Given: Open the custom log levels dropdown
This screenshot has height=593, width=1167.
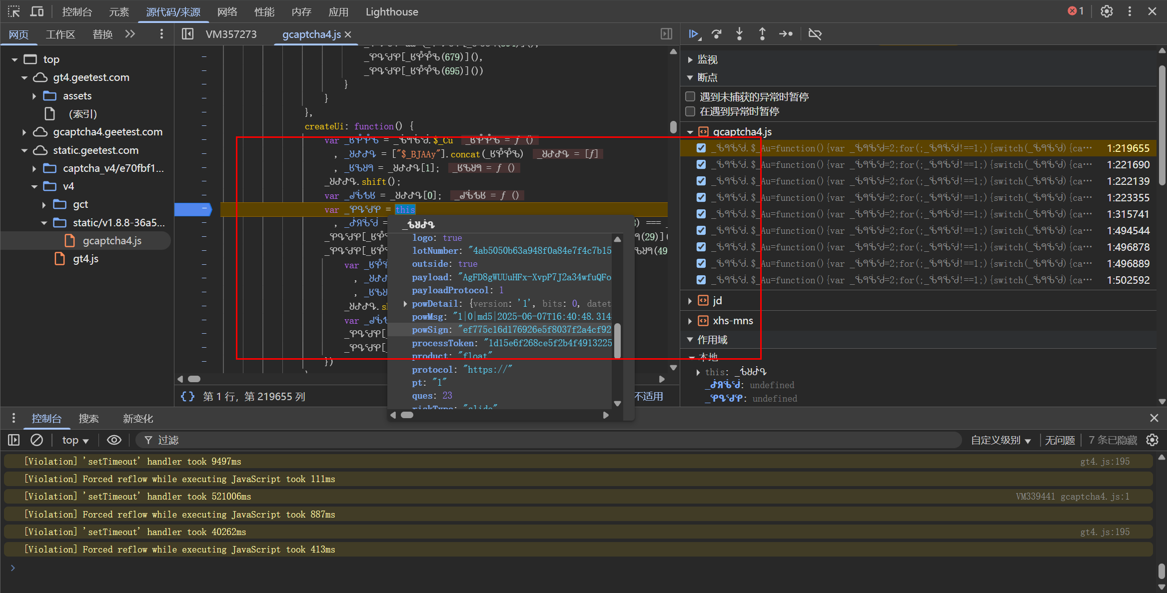Looking at the screenshot, I should 1001,440.
